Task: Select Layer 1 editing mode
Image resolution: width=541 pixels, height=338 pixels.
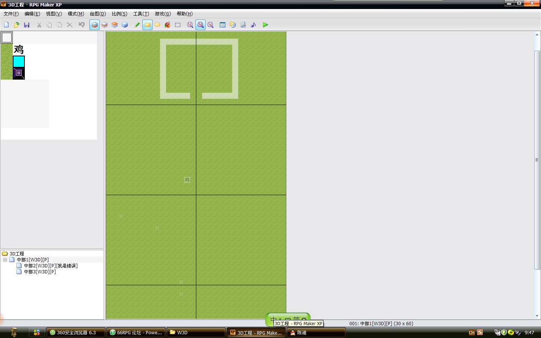Action: click(x=95, y=25)
